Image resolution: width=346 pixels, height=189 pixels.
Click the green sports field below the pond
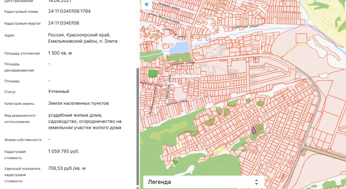(x=179, y=58)
